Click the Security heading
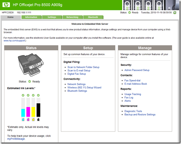Viewport: 181px width, 144px height. pyautogui.click(x=126, y=65)
